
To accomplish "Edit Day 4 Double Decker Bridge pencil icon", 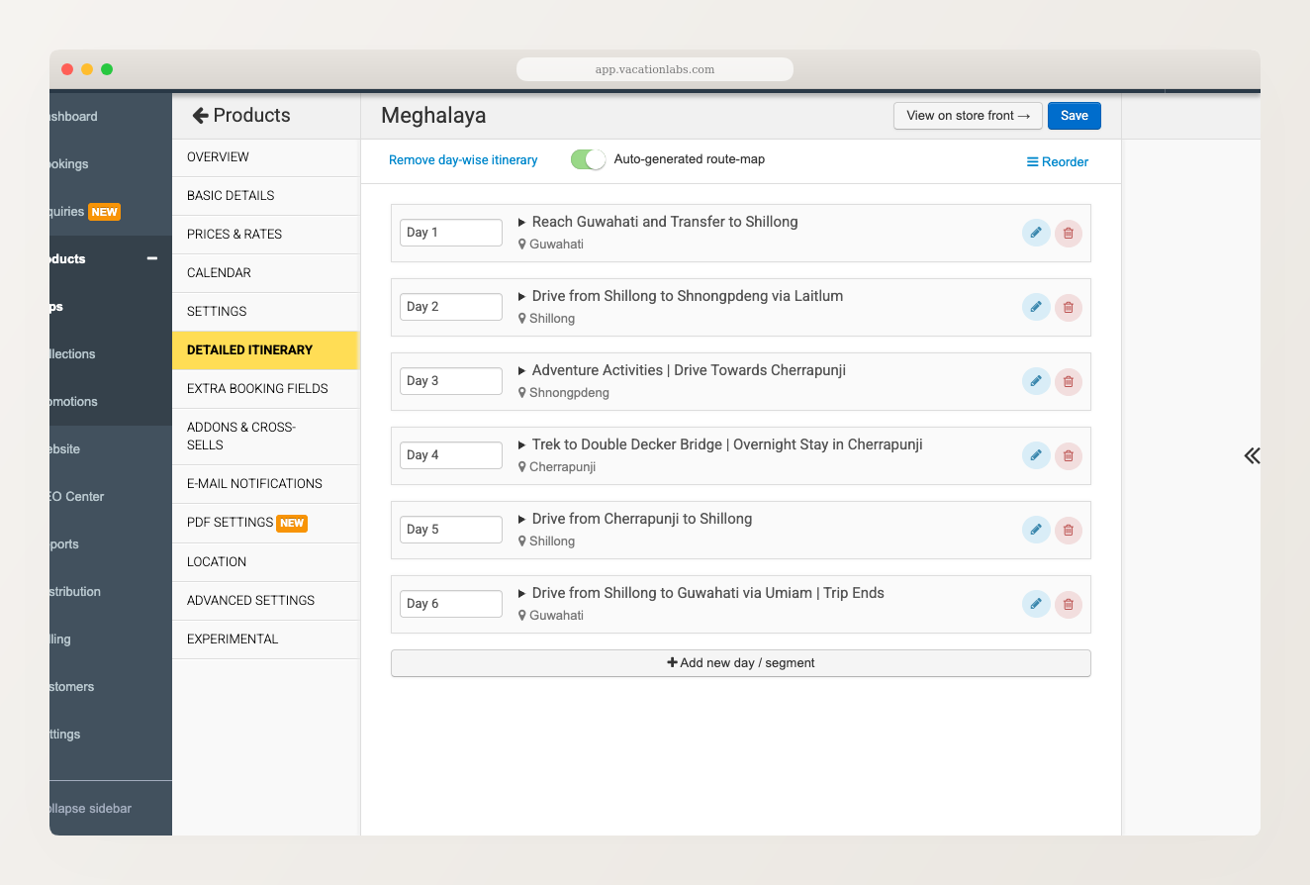I will (1036, 455).
